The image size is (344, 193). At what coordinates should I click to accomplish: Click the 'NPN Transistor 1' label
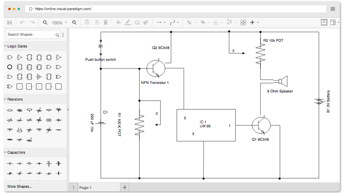click(155, 83)
